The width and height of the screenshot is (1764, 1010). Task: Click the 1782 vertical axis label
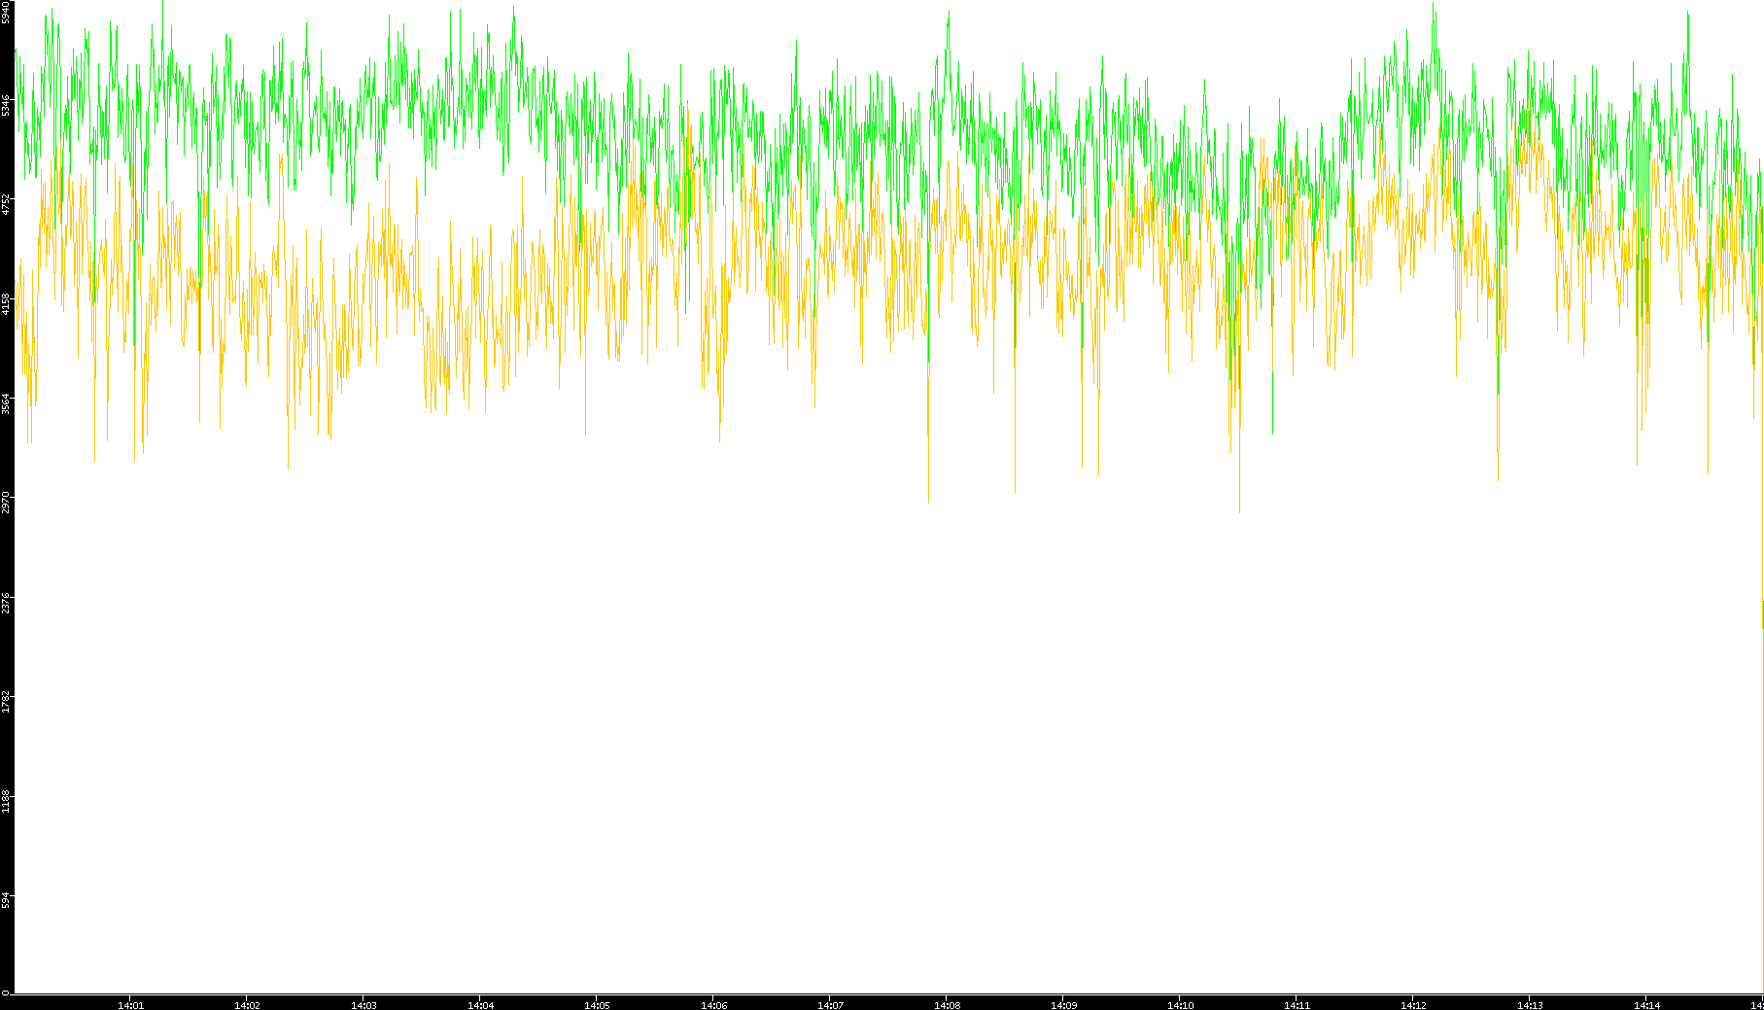click(6, 701)
